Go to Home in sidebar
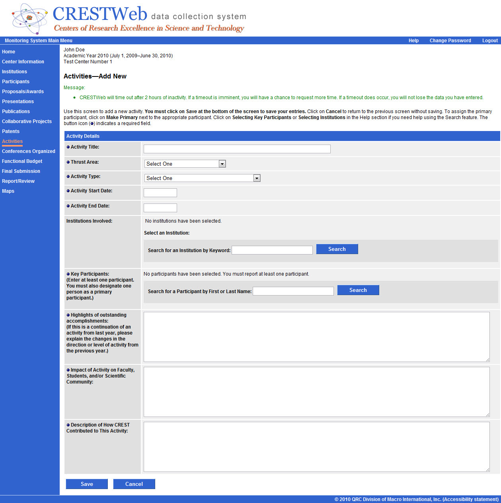 point(8,52)
